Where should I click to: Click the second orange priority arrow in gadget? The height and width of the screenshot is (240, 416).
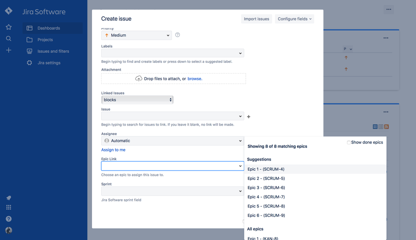pos(346,69)
